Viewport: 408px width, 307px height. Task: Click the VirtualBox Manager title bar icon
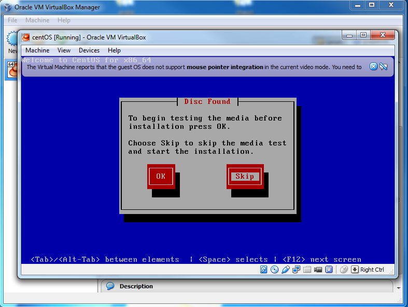click(8, 7)
